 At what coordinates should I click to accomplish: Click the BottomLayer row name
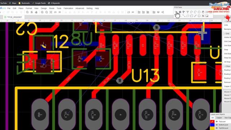223,125
